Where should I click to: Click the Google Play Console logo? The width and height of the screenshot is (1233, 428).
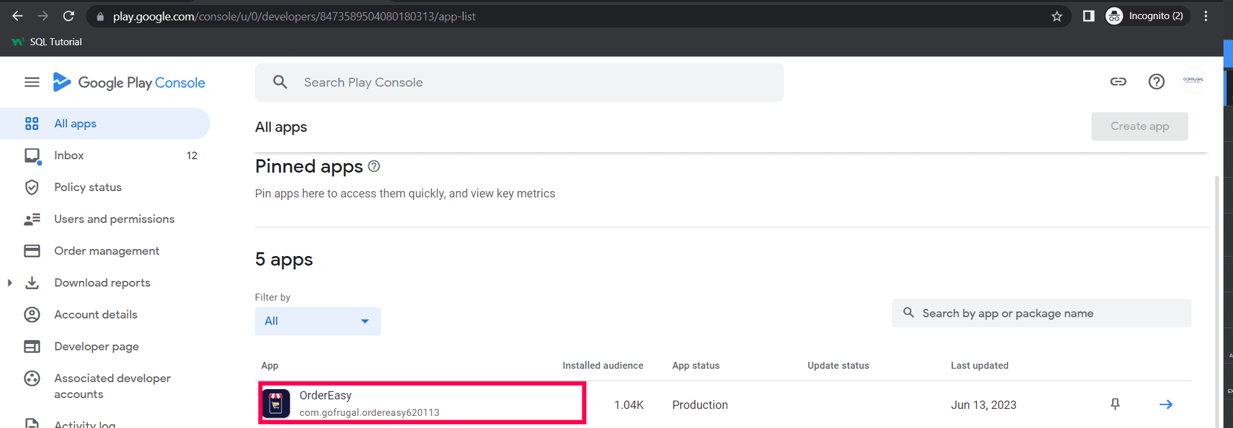(x=129, y=83)
